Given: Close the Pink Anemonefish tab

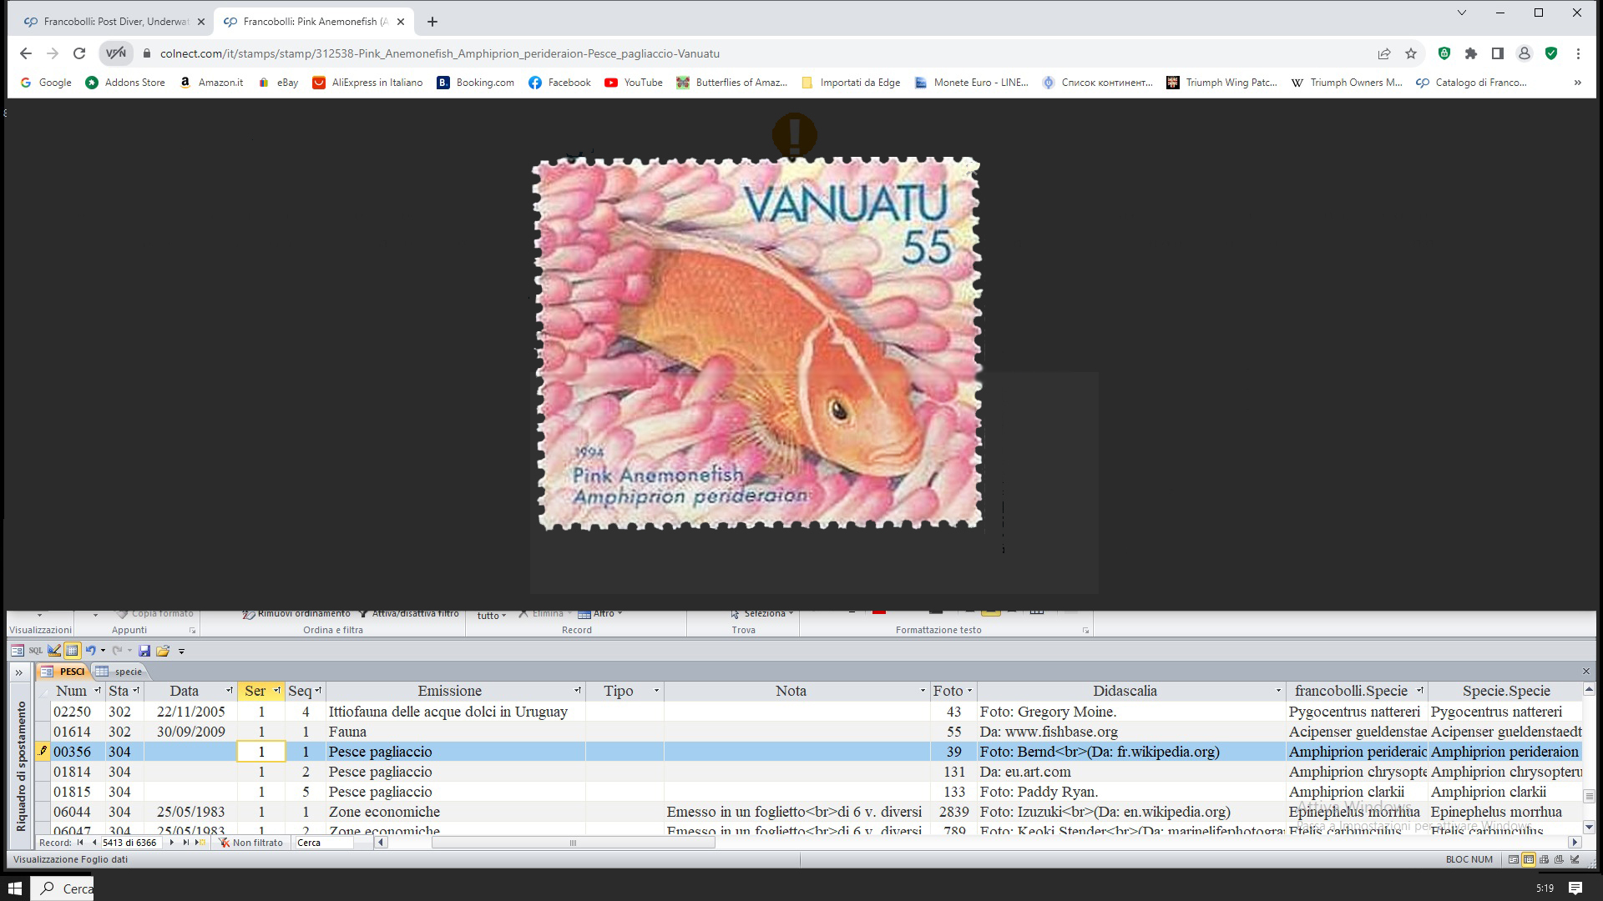Looking at the screenshot, I should [x=401, y=22].
